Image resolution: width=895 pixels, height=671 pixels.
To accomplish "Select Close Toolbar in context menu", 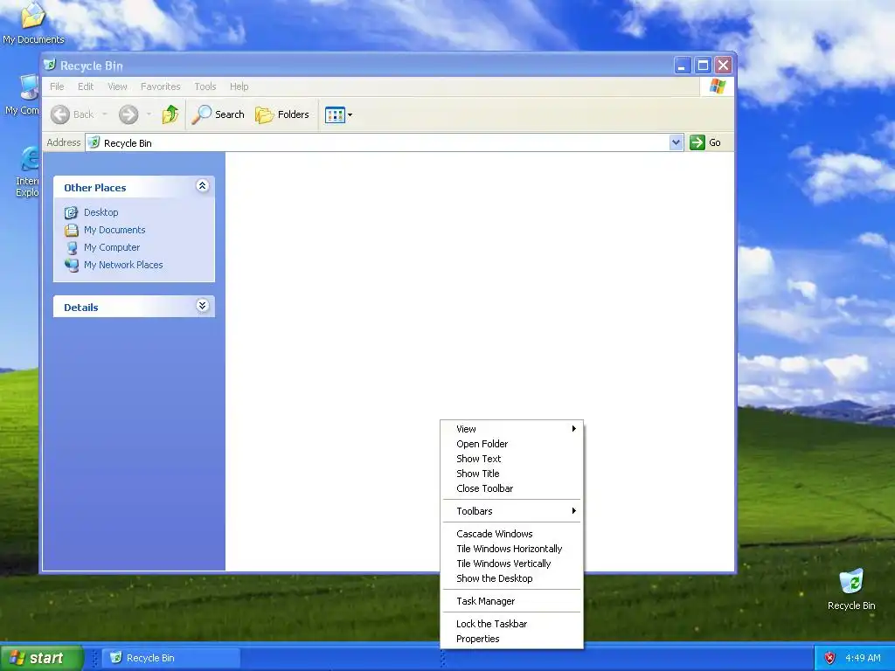I will (512, 488).
